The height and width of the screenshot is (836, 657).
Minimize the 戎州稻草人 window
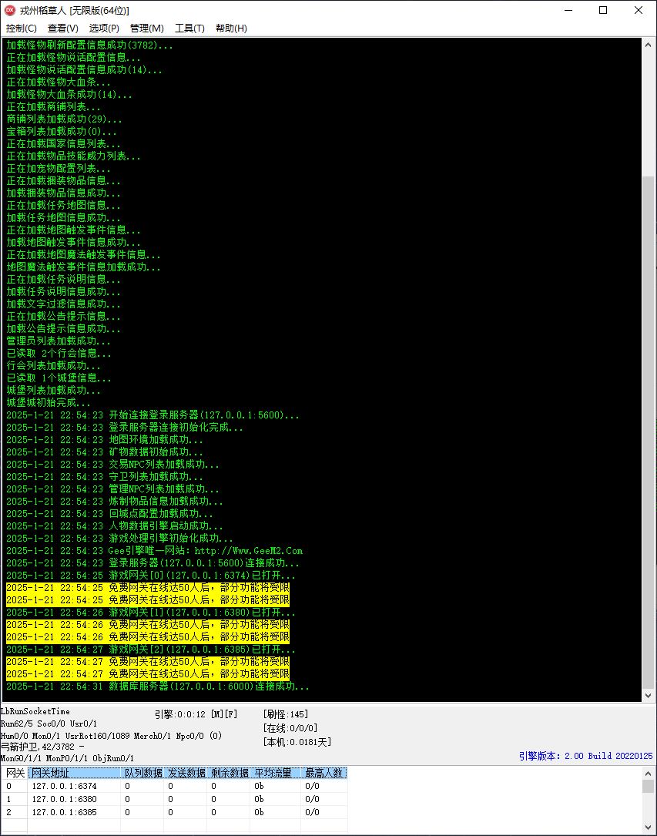tap(568, 10)
